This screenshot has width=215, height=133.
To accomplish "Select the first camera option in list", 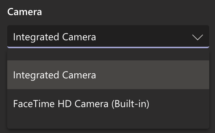I will (x=108, y=75).
